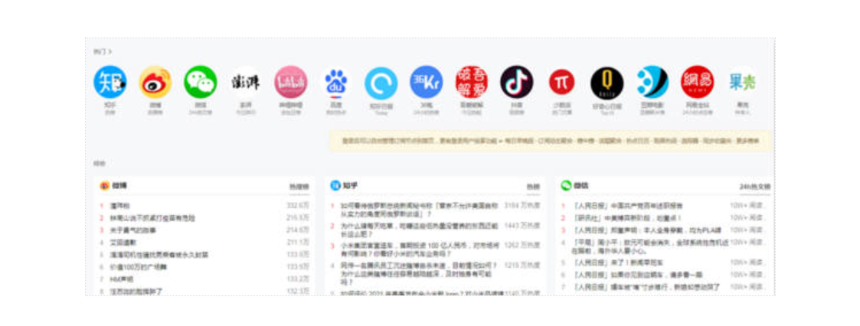Open the Douban Movie blue dots icon
Image resolution: width=860 pixels, height=326 pixels.
coord(652,82)
